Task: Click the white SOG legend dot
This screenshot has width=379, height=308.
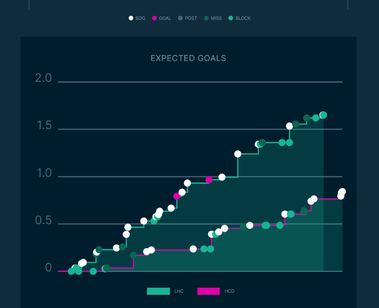Action: pos(131,18)
